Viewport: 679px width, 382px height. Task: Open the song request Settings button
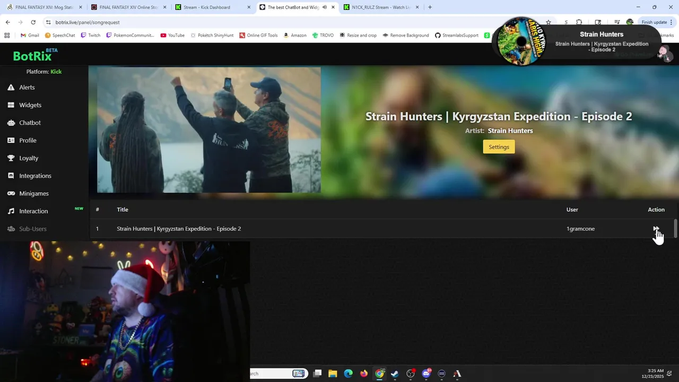499,147
